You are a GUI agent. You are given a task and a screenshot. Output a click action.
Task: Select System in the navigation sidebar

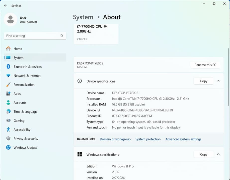point(18,57)
